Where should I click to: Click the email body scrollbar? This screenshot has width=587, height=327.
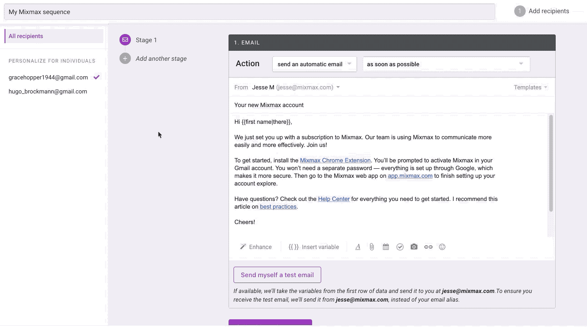(x=551, y=163)
